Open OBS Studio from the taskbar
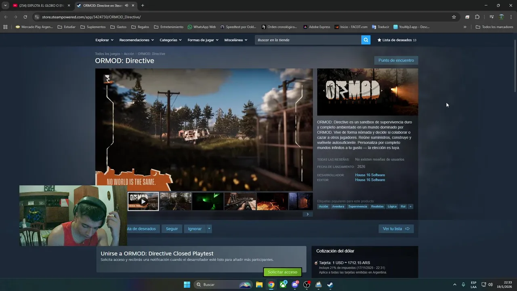 tap(307, 285)
